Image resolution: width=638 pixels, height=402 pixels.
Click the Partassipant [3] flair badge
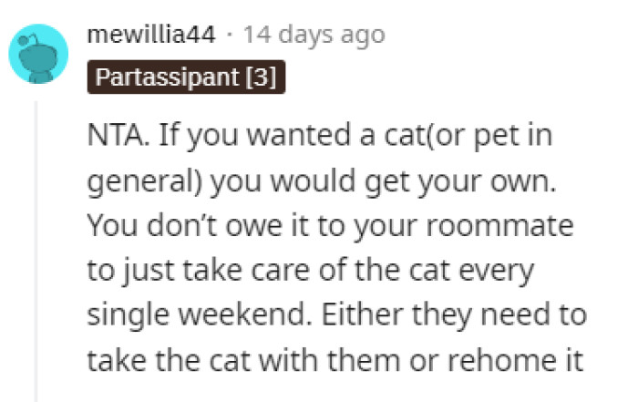pyautogui.click(x=188, y=77)
